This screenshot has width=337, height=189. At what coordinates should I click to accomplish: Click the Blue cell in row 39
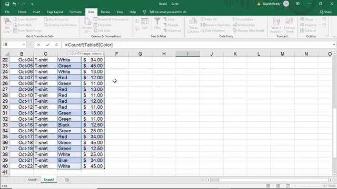point(69,160)
